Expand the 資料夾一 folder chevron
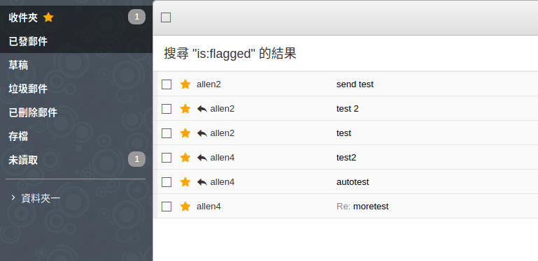The width and height of the screenshot is (538, 261). point(13,197)
